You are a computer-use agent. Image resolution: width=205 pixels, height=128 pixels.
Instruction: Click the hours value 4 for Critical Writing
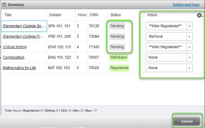[77, 47]
